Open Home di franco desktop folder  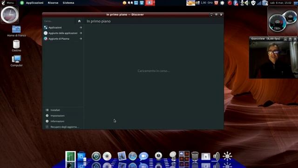pos(17,31)
